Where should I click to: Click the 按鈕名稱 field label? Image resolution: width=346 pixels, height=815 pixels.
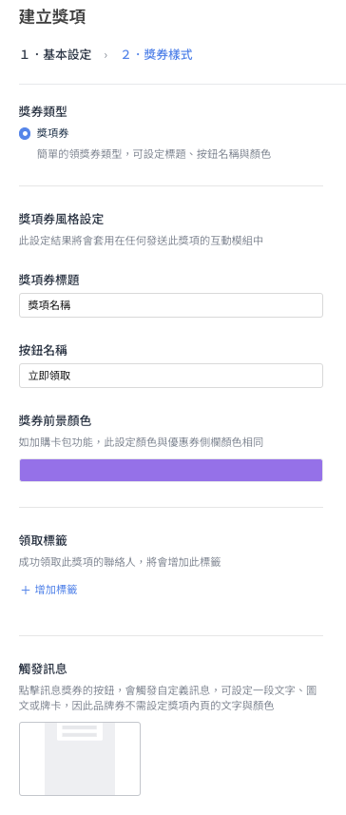[43, 350]
